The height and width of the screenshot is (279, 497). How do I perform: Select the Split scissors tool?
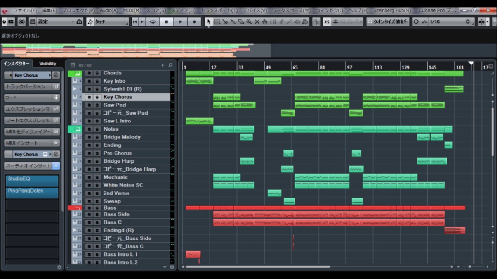(225, 22)
